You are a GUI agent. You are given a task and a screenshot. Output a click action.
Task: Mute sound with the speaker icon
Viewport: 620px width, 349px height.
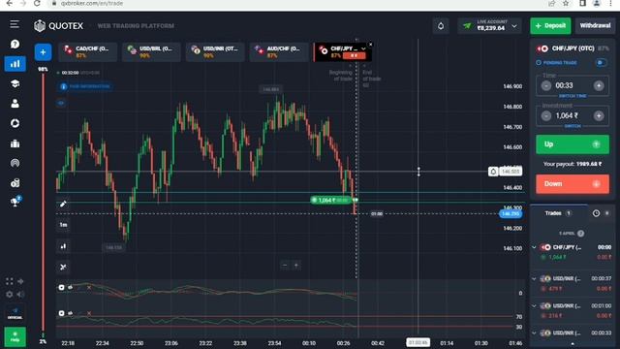click(20, 294)
